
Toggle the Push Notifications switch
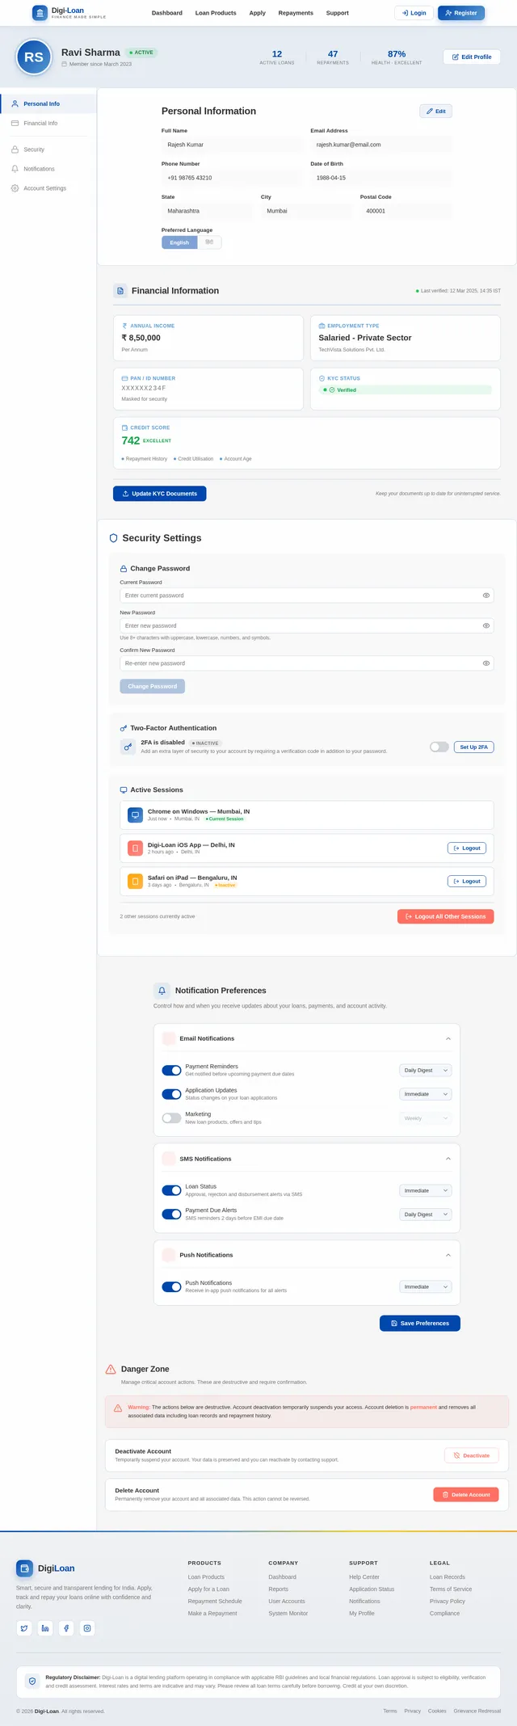coord(171,1286)
